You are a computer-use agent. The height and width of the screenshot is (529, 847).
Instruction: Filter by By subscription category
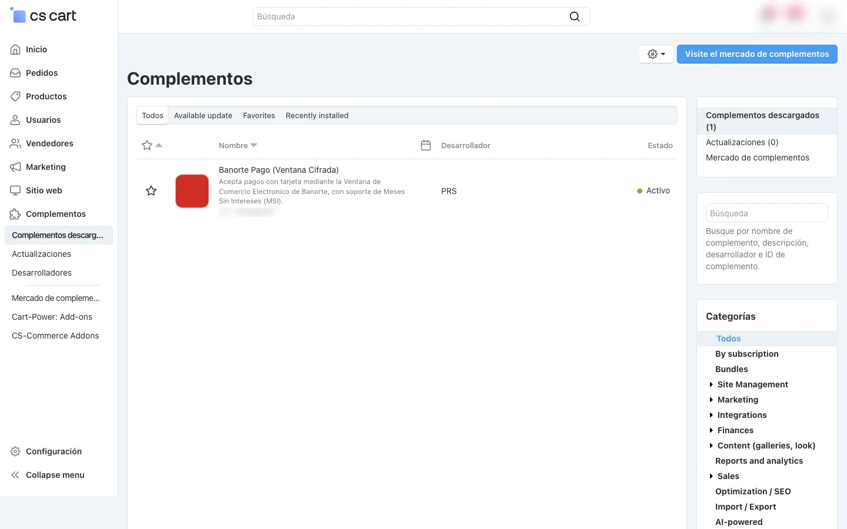click(x=747, y=354)
